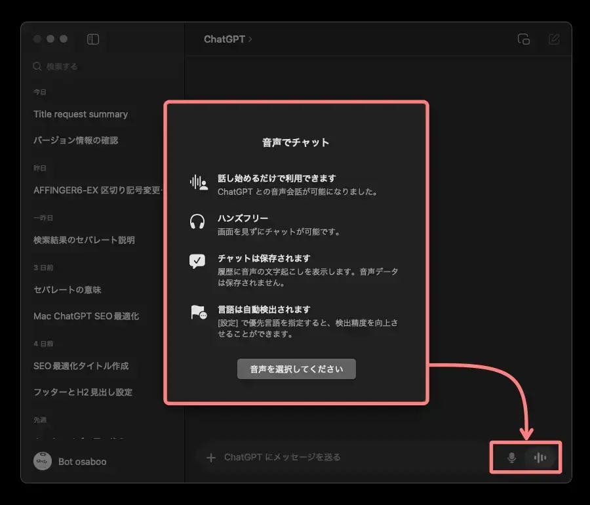The image size is (590, 505).
Task: Click the 音声を選択してください button
Action: 296,369
